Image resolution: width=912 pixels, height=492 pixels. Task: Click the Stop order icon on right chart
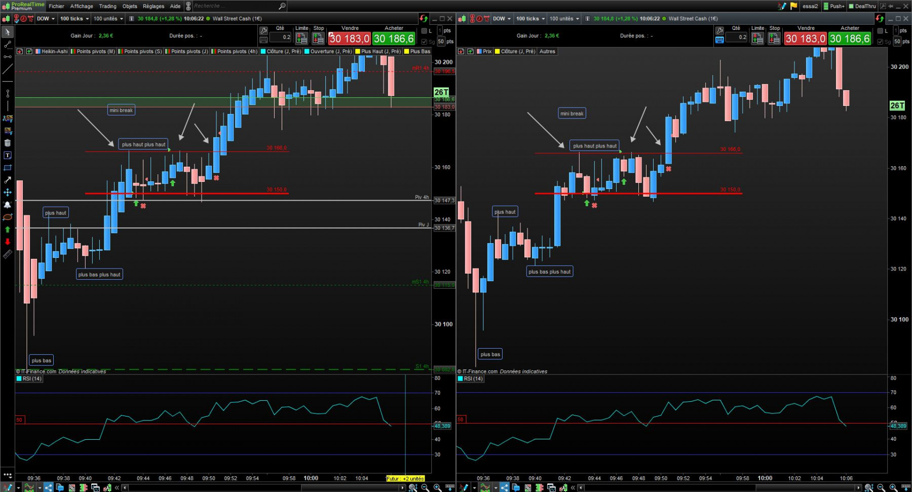coord(774,39)
